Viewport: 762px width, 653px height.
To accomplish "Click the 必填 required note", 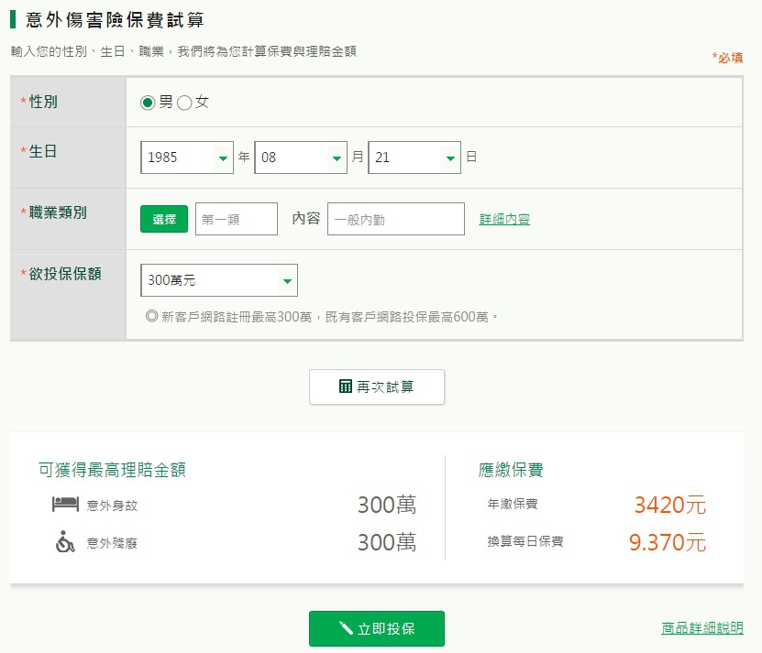I will tap(727, 58).
